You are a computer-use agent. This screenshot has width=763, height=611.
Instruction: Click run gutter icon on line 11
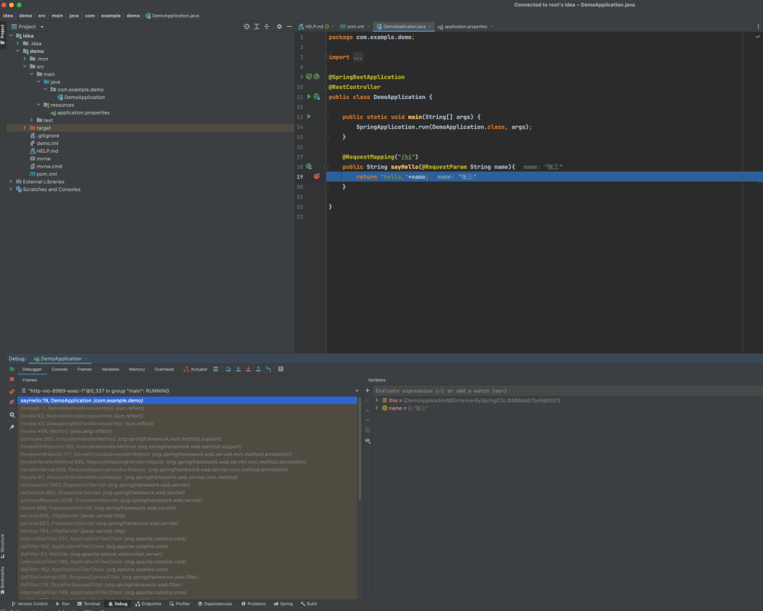tap(309, 97)
